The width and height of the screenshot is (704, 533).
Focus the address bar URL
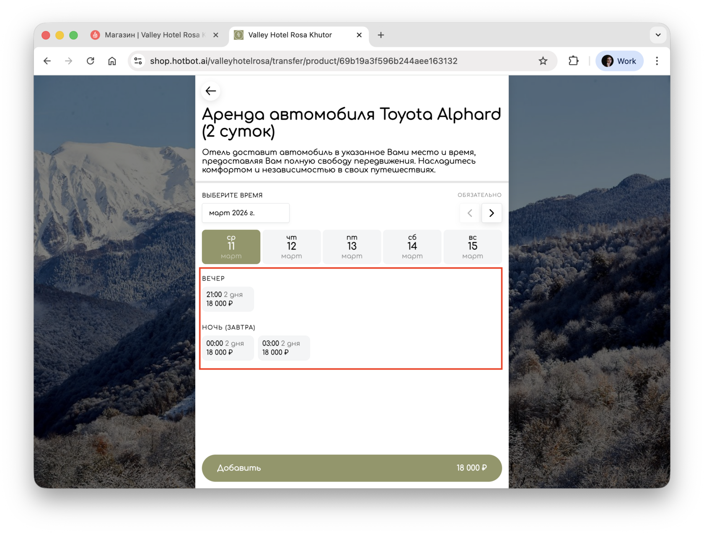303,61
